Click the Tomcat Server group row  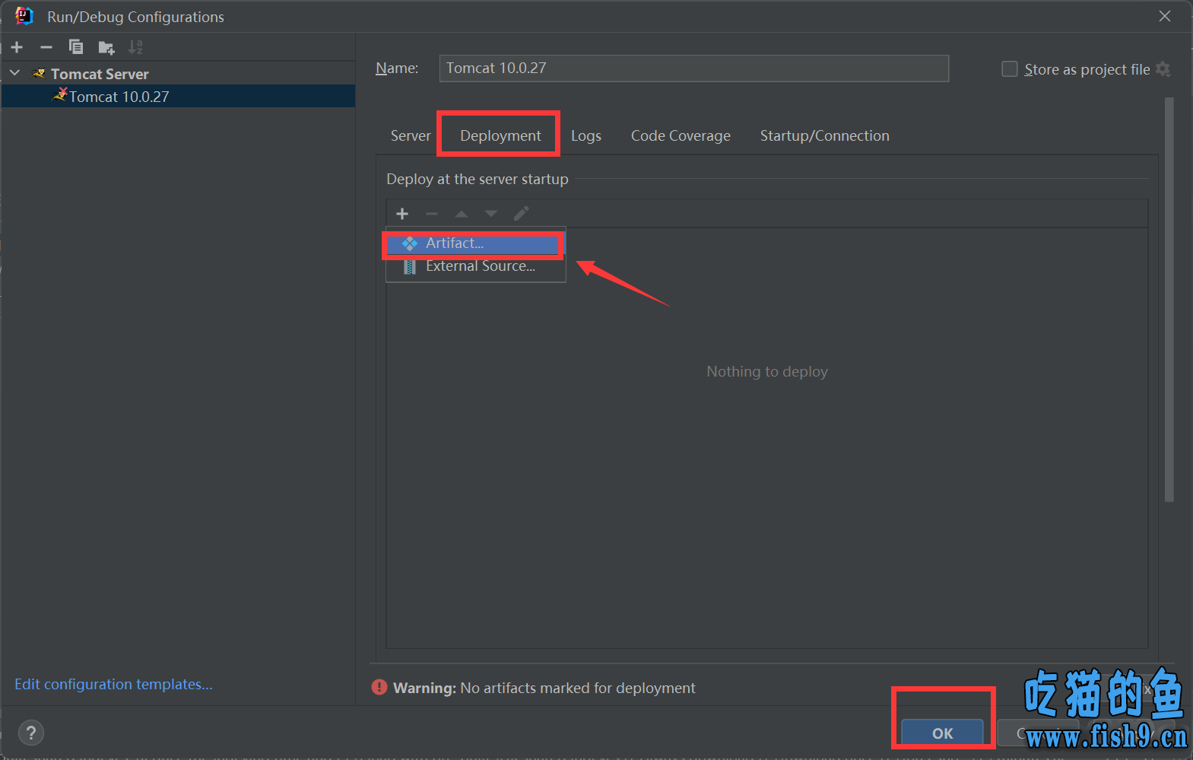(178, 74)
